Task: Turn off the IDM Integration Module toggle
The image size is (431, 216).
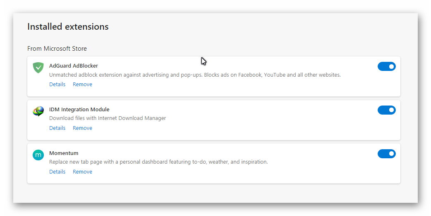Action: click(x=386, y=110)
